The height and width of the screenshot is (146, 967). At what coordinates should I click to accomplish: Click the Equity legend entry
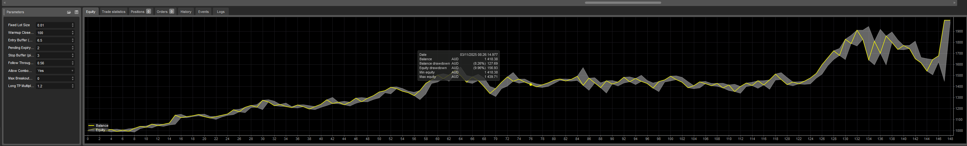(97, 130)
